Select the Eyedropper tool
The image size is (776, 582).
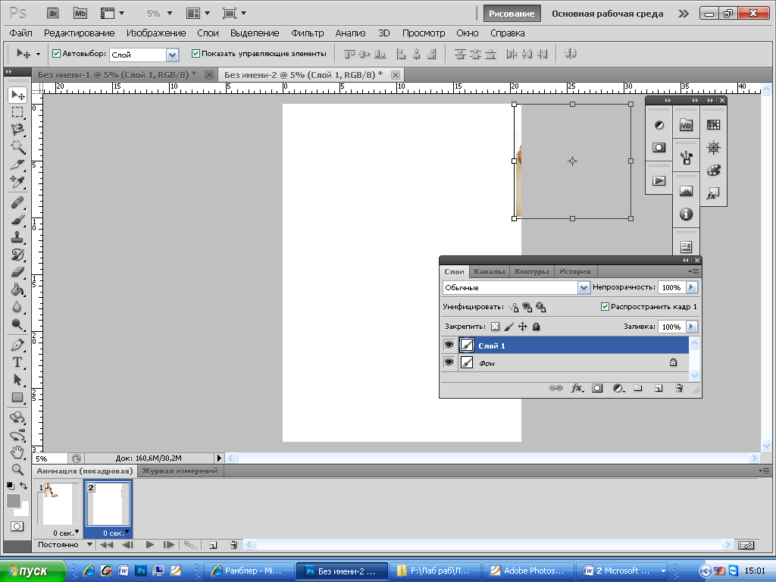pos(17,182)
